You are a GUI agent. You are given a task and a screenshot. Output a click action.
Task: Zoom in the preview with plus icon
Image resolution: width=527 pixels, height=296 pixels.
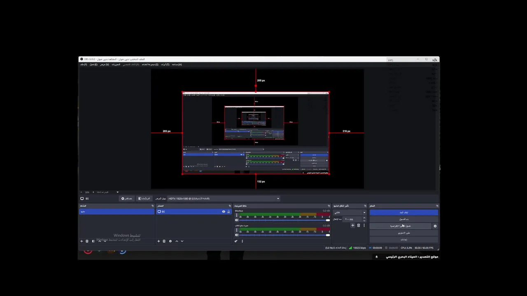point(93,192)
